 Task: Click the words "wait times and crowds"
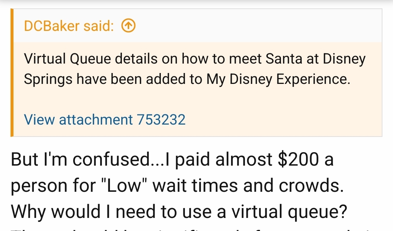pyautogui.click(x=248, y=185)
